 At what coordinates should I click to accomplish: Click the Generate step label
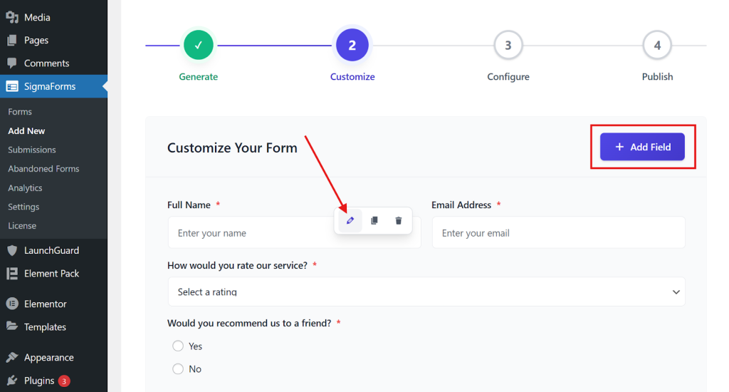click(199, 77)
